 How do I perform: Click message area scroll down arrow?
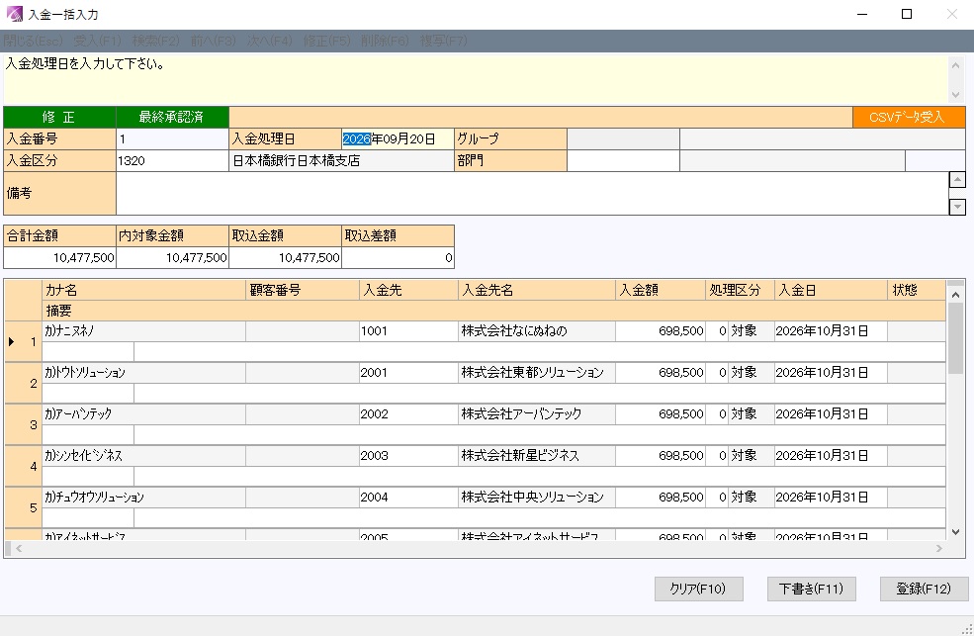pyautogui.click(x=956, y=95)
